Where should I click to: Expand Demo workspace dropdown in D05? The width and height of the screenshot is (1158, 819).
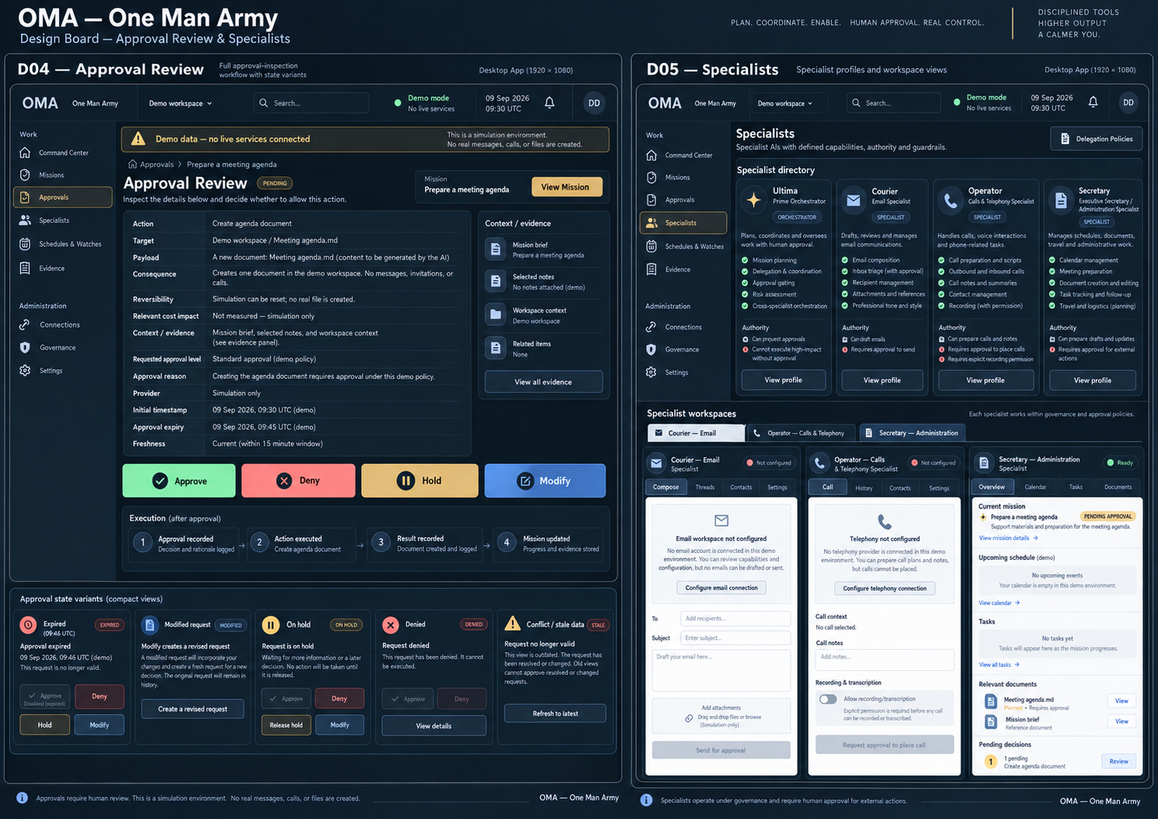click(x=785, y=103)
